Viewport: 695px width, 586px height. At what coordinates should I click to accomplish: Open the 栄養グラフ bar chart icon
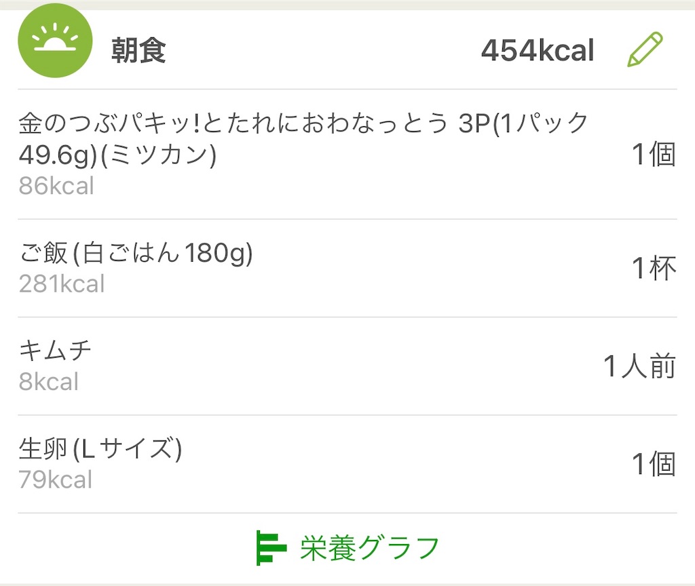(x=271, y=548)
